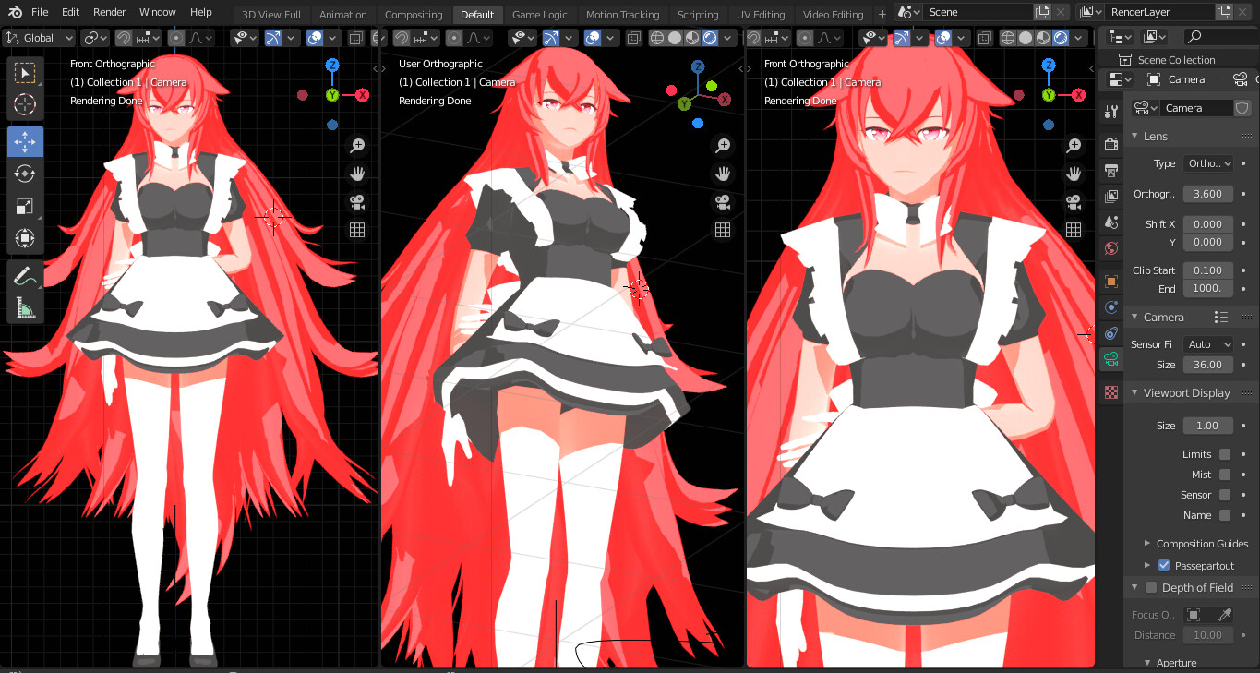Activate the Annotate tool

coord(25,274)
